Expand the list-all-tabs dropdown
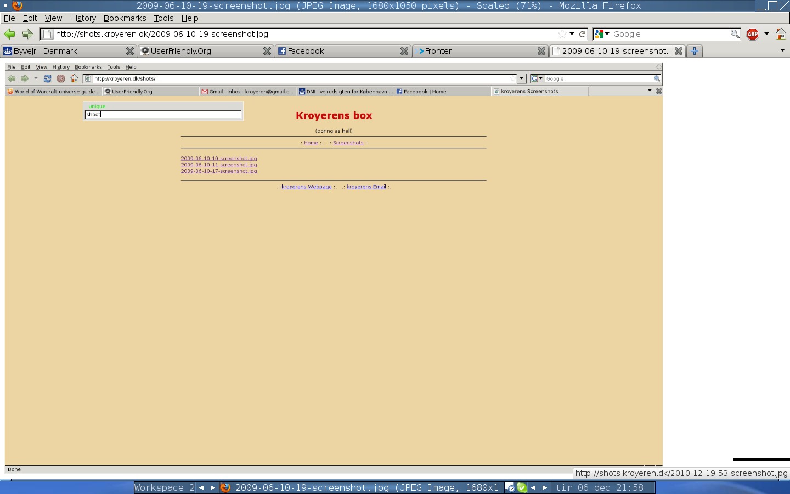The width and height of the screenshot is (790, 494). pyautogui.click(x=782, y=50)
